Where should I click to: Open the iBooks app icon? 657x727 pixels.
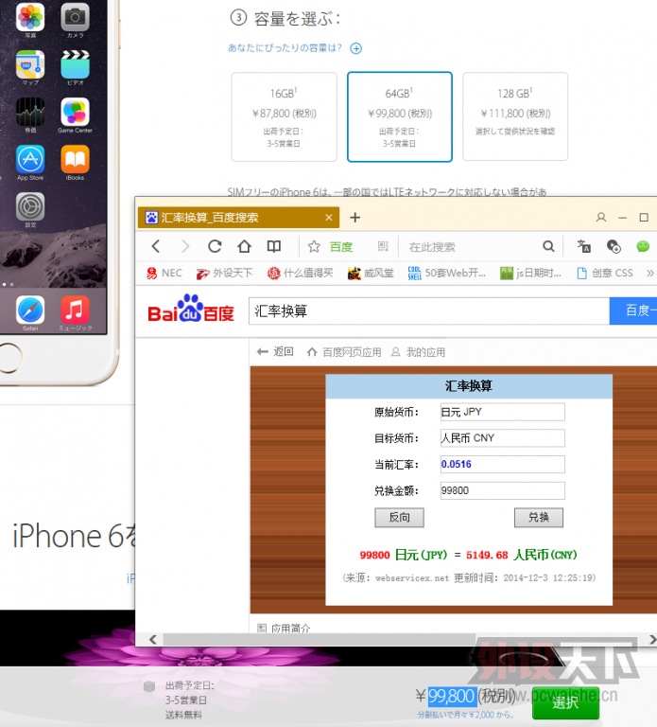click(75, 159)
